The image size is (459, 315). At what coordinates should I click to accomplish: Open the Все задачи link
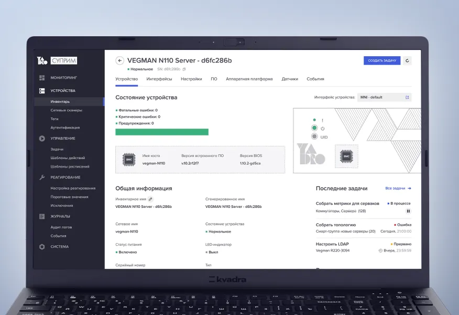point(395,188)
